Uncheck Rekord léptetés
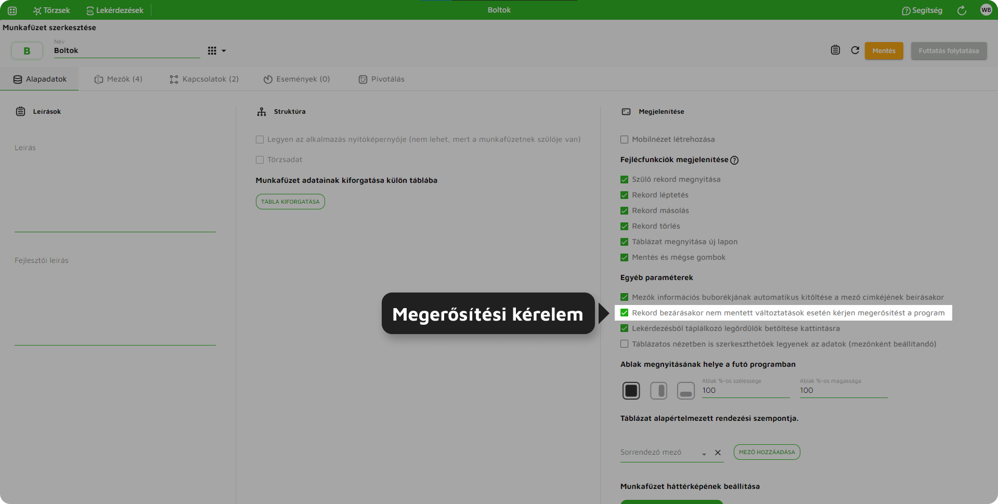Viewport: 998px width, 504px height. click(624, 195)
